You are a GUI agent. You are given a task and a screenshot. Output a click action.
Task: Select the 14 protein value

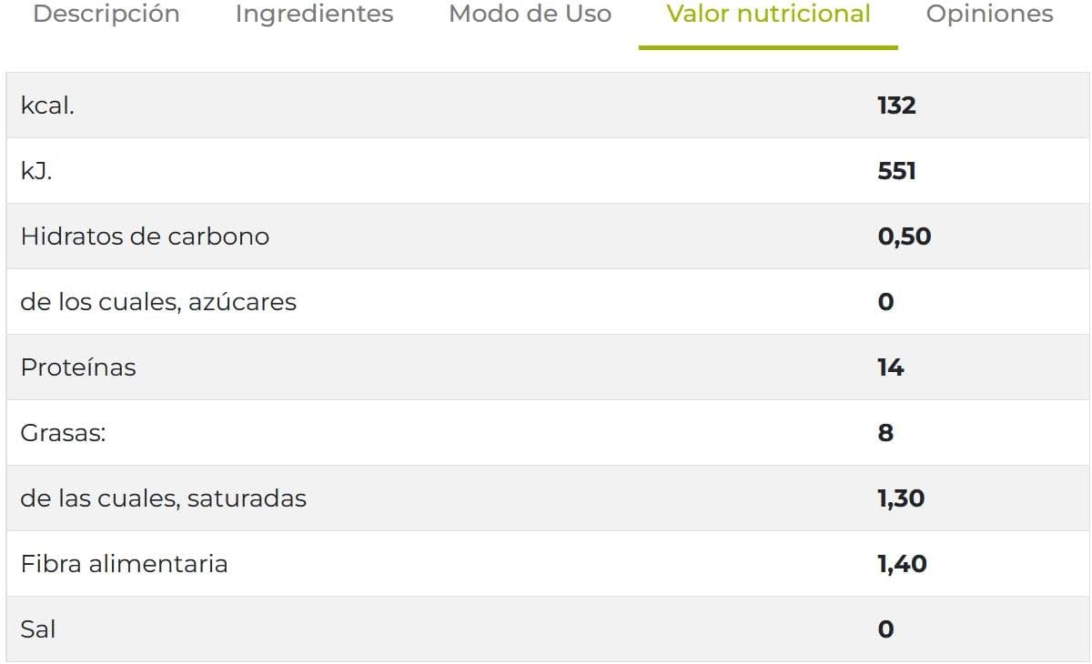(x=889, y=367)
